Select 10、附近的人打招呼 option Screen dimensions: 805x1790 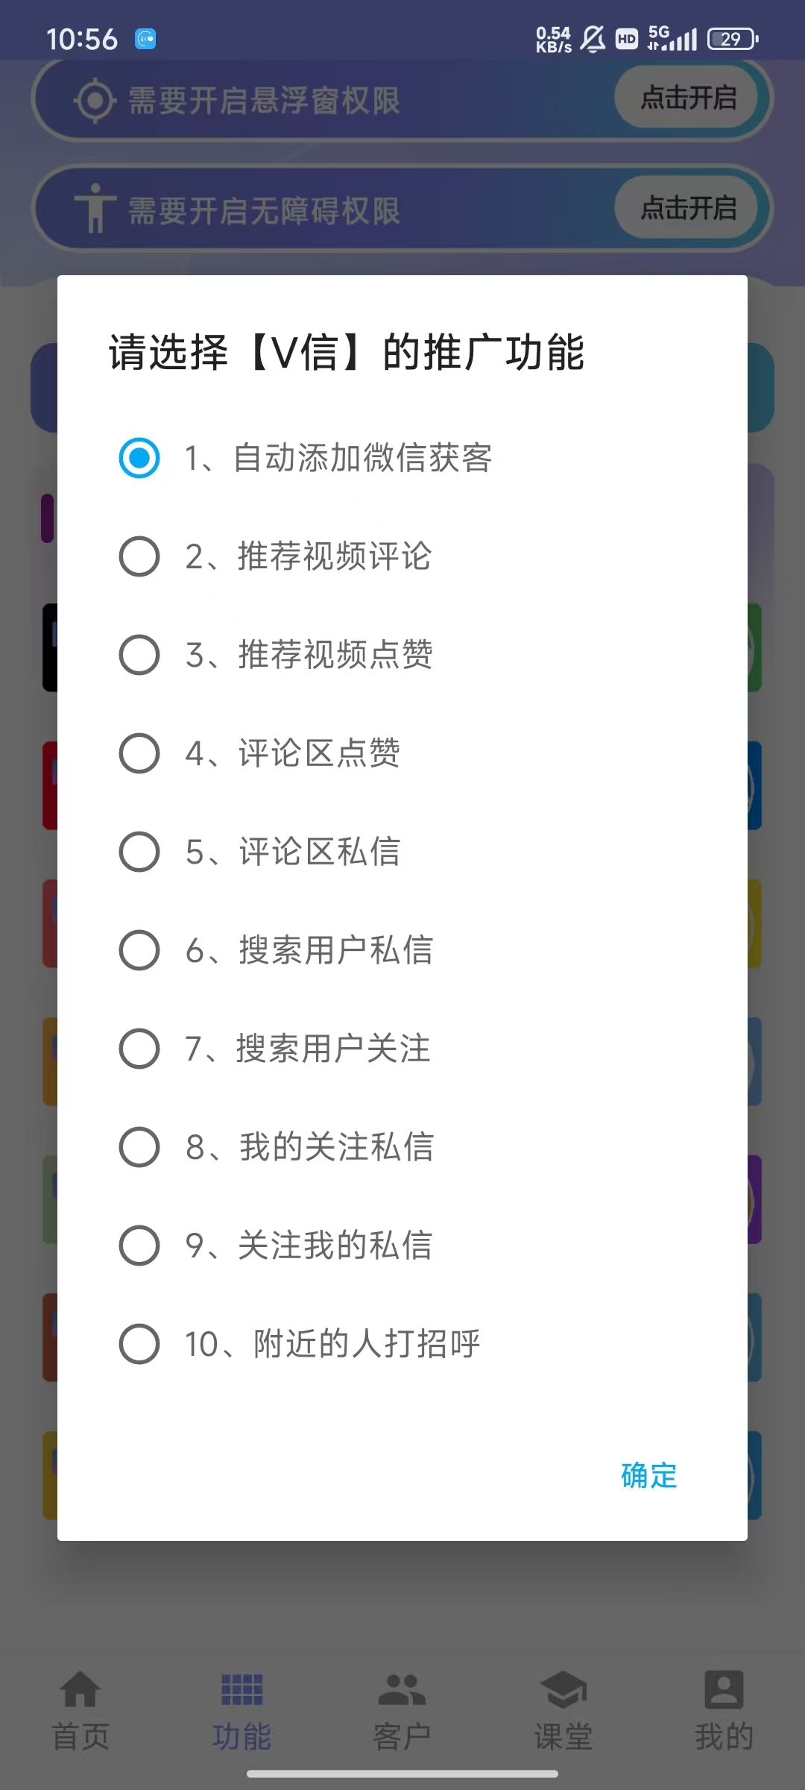(x=139, y=1344)
